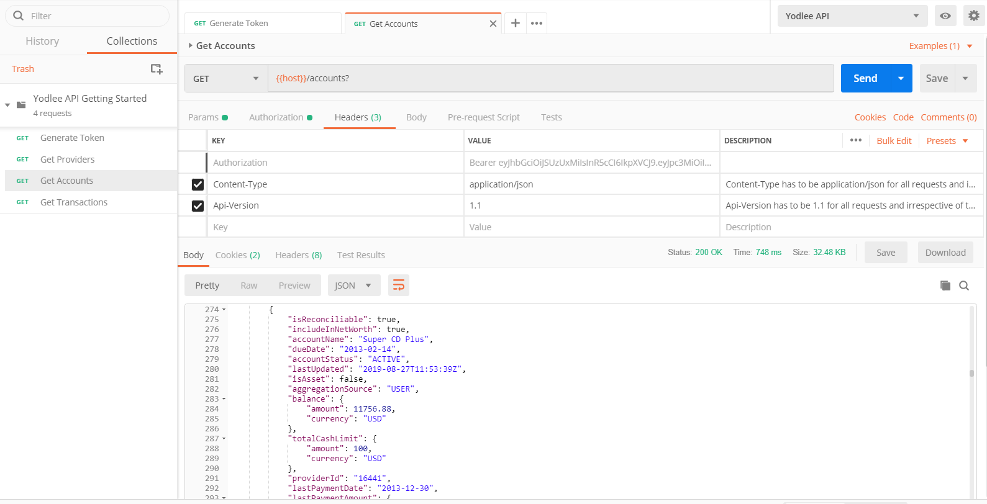This screenshot has width=987, height=504.
Task: Select Pretty response view
Action: click(x=207, y=286)
